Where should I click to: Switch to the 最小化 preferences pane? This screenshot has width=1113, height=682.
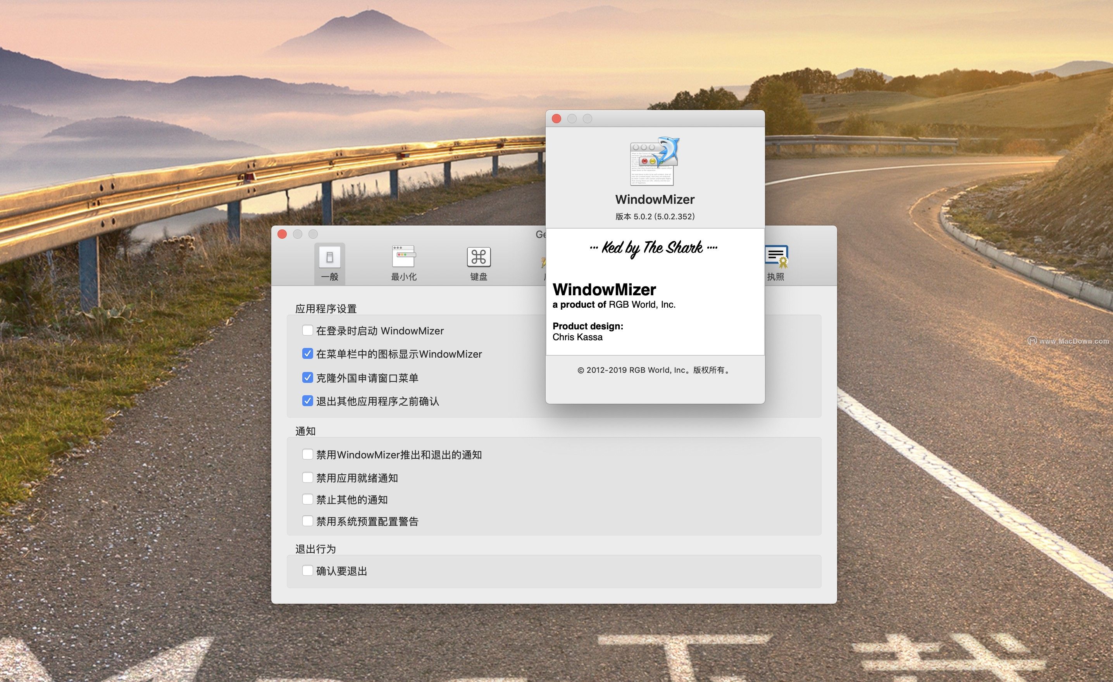tap(404, 264)
